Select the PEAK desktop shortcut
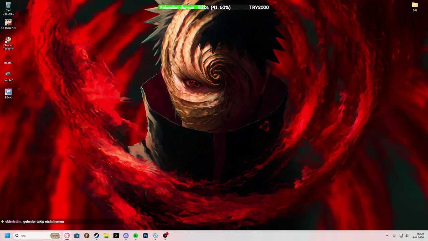Image resolution: width=428 pixels, height=241 pixels. tap(8, 94)
